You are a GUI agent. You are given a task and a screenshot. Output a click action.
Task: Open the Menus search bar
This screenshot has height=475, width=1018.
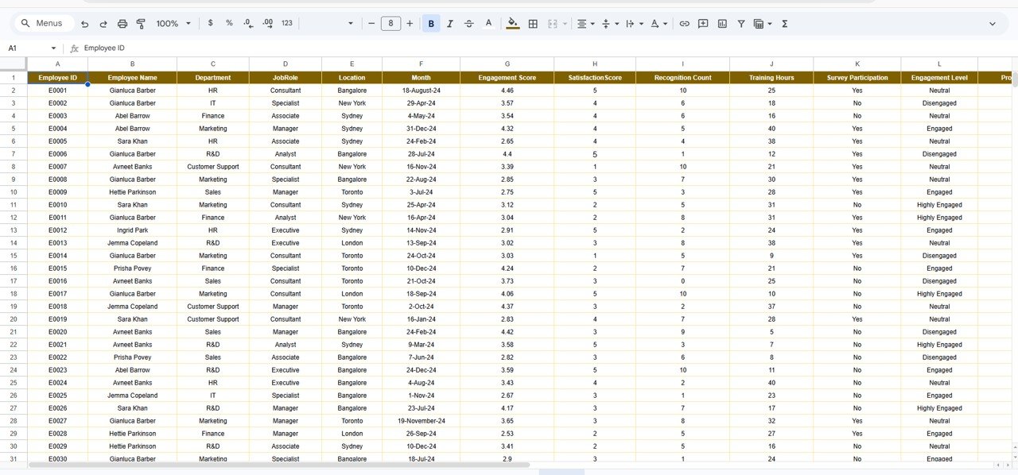click(x=44, y=23)
